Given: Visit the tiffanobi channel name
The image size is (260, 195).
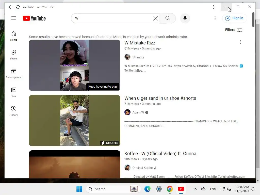Looking at the screenshot, I should [138, 57].
